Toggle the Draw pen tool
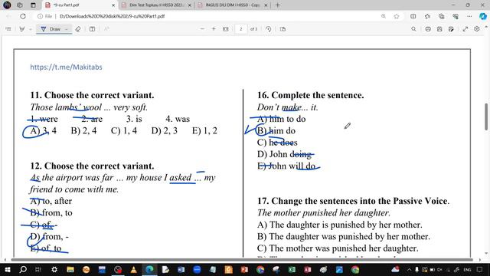Image resolution: width=490 pixels, height=276 pixels. 51,29
